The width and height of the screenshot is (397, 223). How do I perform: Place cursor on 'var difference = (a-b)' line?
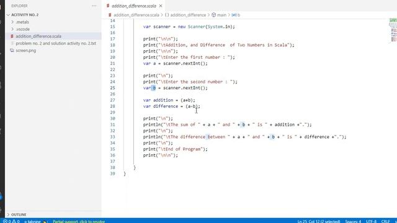click(171, 106)
